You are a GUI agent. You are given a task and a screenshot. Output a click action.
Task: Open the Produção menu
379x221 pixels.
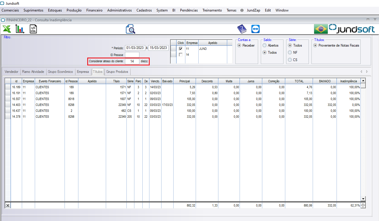74,10
